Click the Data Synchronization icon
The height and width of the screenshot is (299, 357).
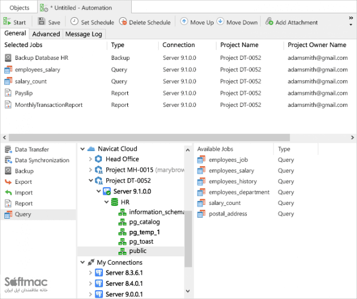point(8,160)
